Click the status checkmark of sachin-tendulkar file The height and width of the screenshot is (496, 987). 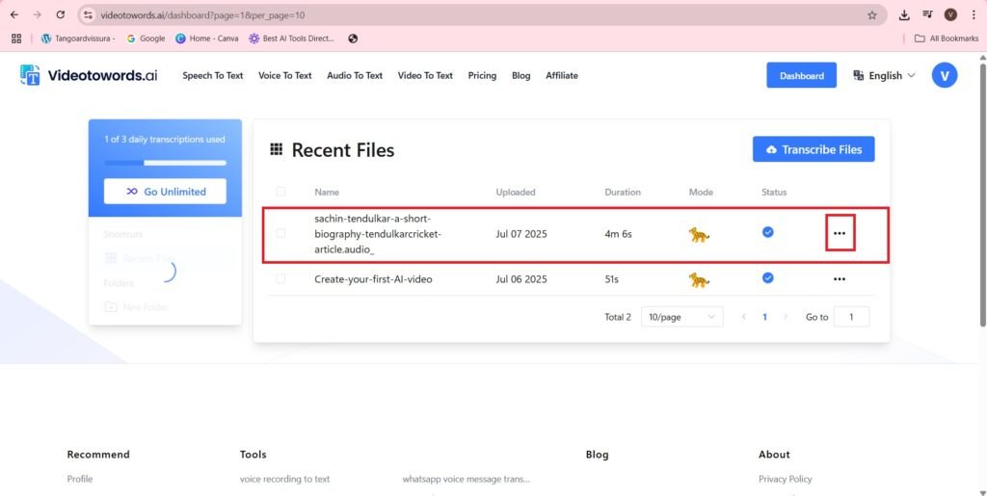tap(768, 232)
